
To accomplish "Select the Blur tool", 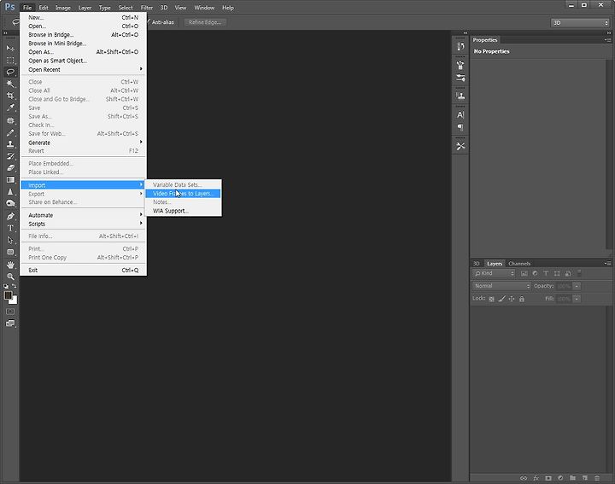I will pyautogui.click(x=10, y=192).
